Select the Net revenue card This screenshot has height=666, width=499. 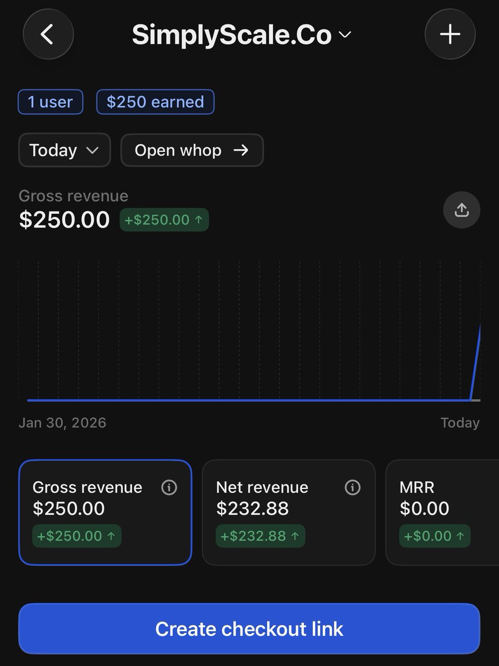point(288,512)
